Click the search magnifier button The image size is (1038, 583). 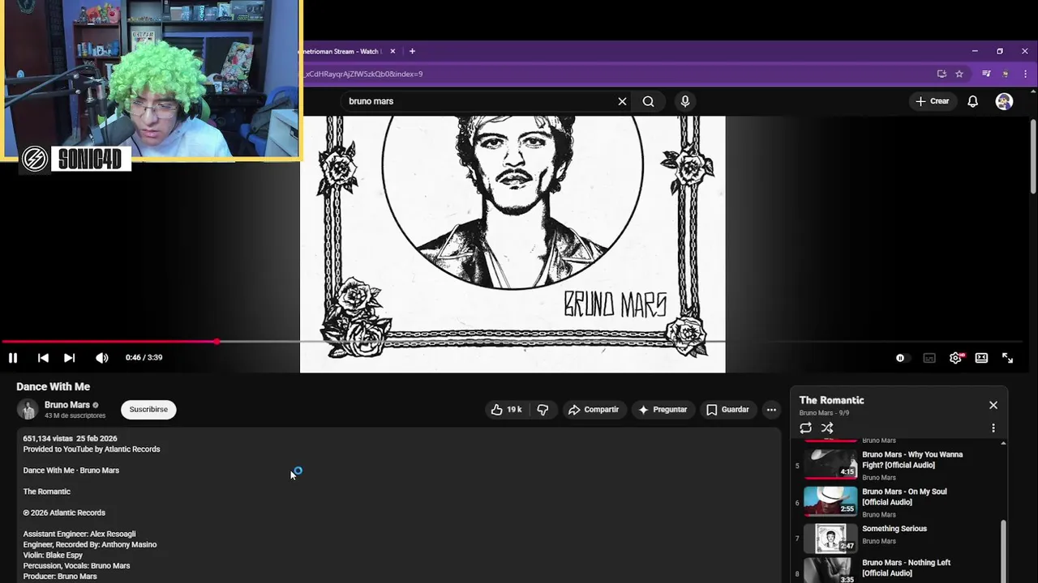648,101
